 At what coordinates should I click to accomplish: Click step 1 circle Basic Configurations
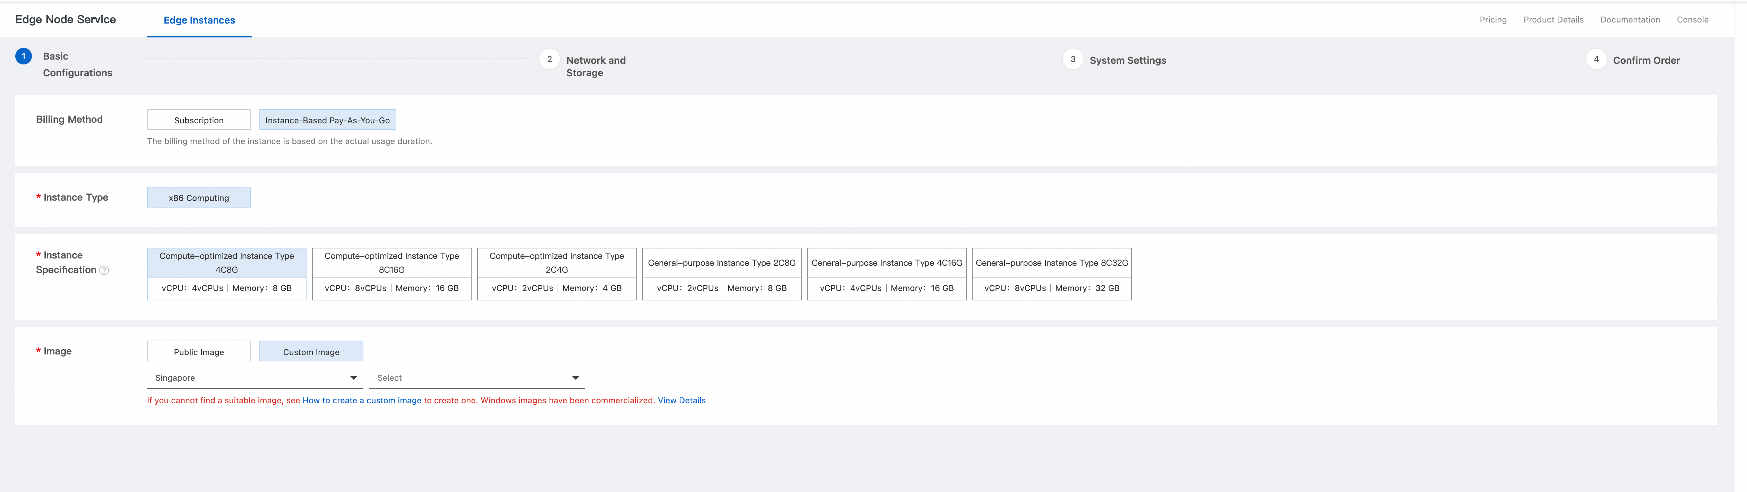click(x=24, y=56)
